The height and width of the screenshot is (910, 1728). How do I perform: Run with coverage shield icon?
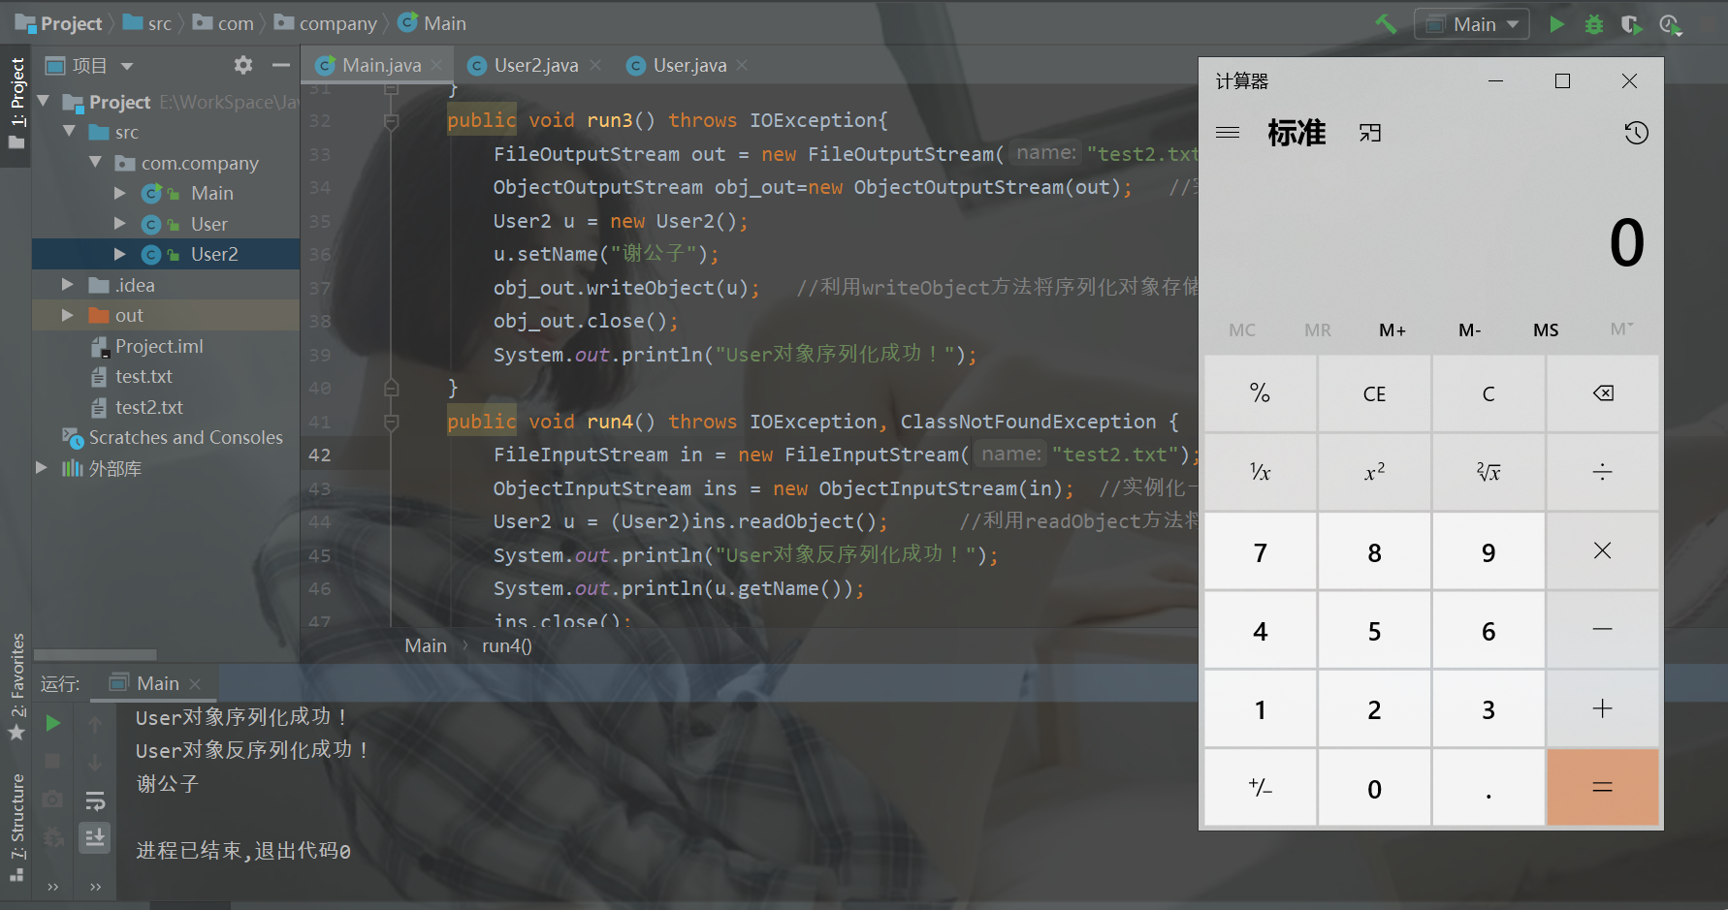[1631, 24]
